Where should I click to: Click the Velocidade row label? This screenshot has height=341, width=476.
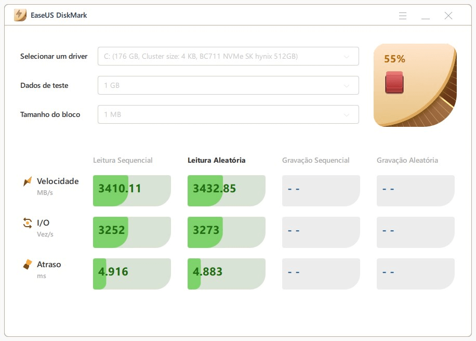pyautogui.click(x=58, y=181)
